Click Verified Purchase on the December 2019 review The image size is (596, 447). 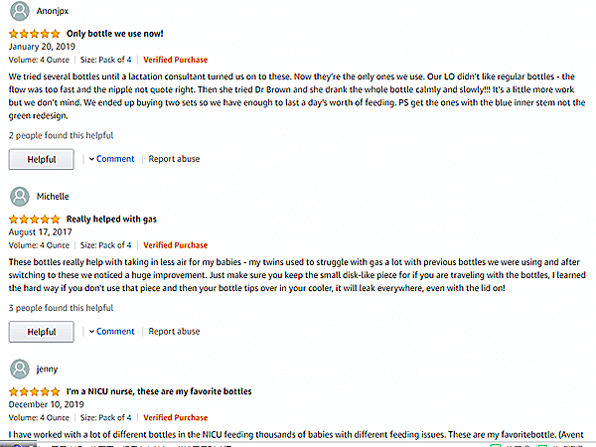pyautogui.click(x=176, y=417)
